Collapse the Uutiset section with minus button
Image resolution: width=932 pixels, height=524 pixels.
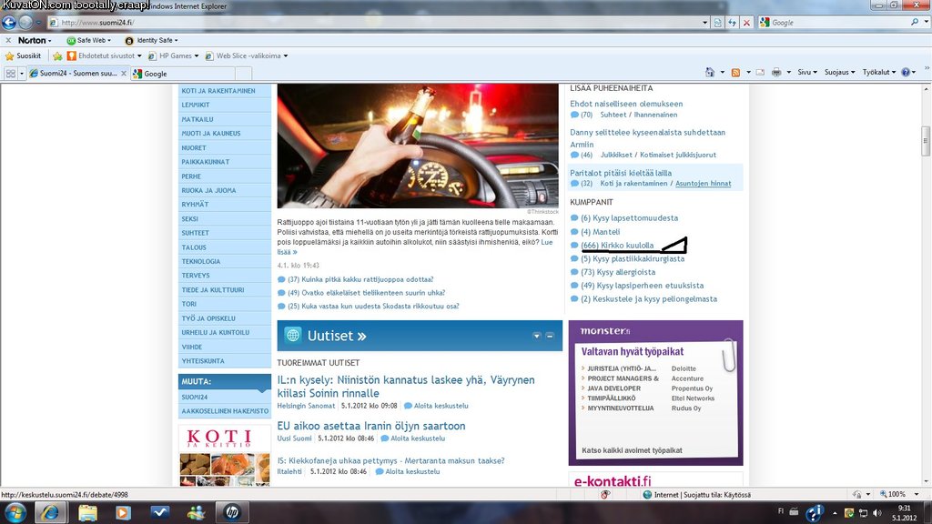(x=550, y=336)
